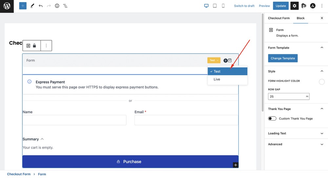Click the Row Gap input field
This screenshot has width=328, height=178.
coord(286,97)
